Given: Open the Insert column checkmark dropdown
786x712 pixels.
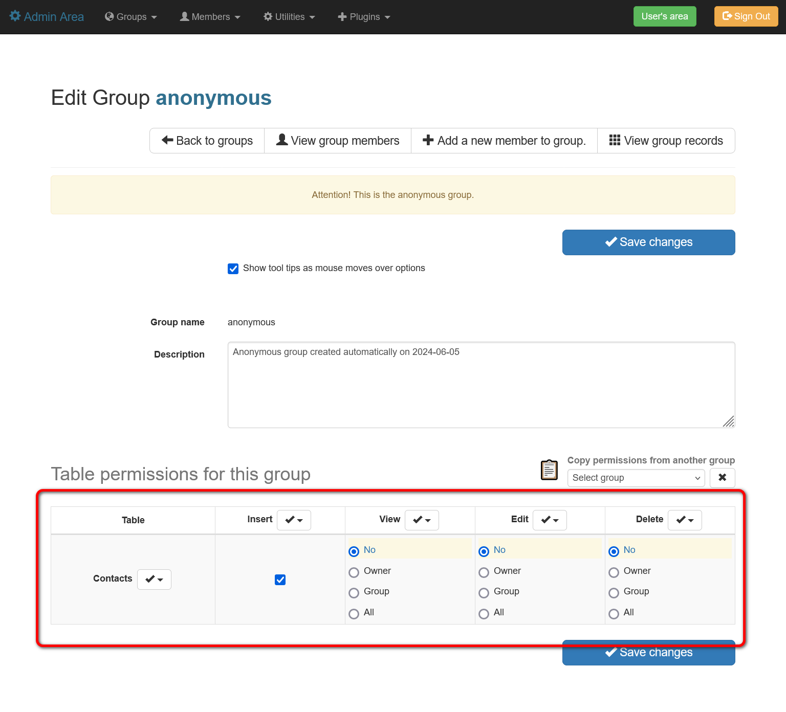Looking at the screenshot, I should coord(294,520).
